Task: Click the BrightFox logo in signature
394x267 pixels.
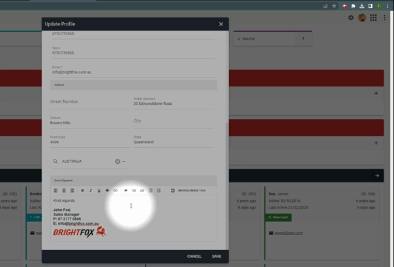Action: [x=80, y=232]
